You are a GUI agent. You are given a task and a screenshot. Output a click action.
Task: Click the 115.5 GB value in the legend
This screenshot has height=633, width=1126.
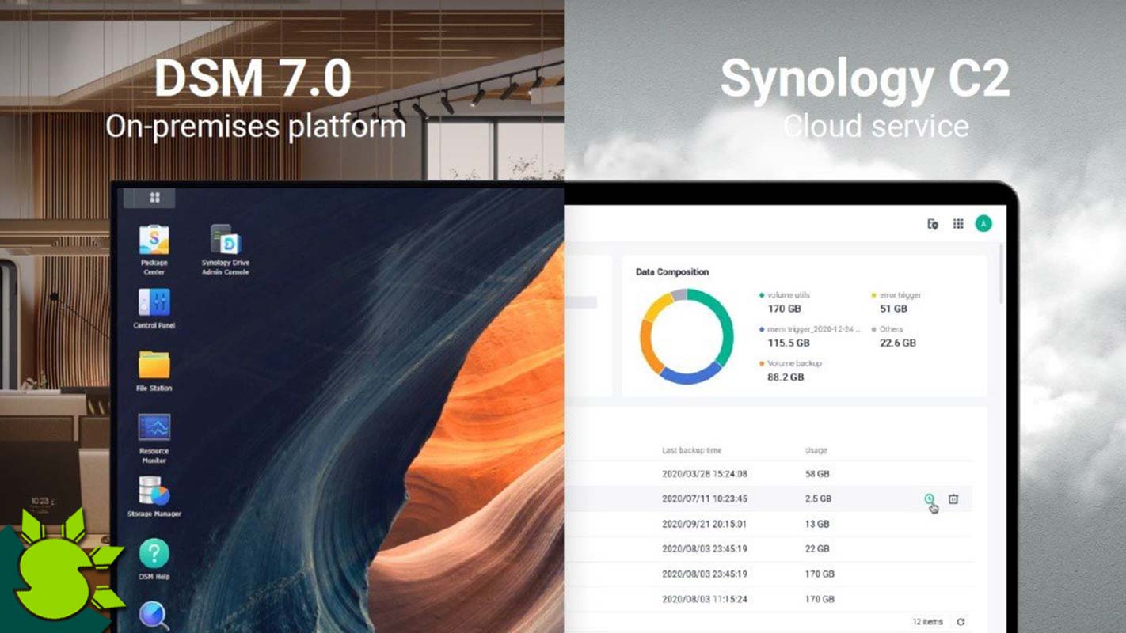[789, 343]
